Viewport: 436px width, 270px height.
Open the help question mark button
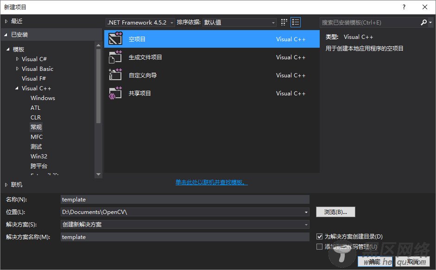pyautogui.click(x=404, y=7)
